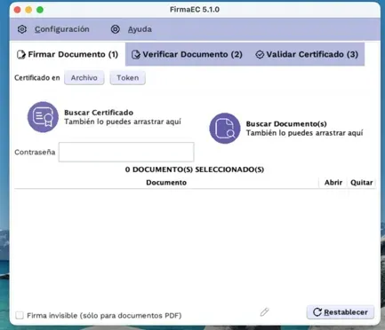Minimize the window using yellow button

coord(28,10)
